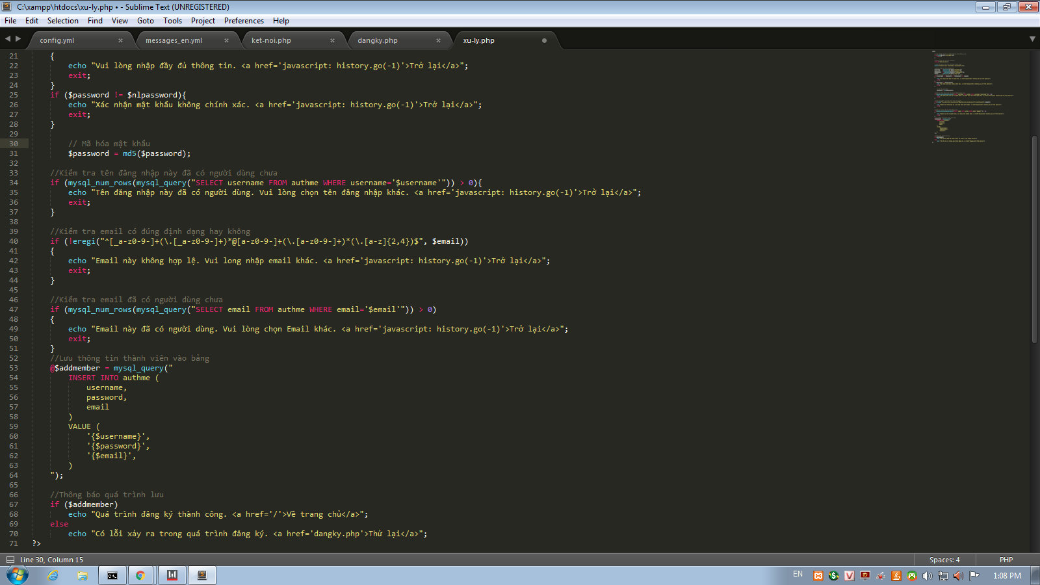Open the Spaces: 4 indentation selector
The width and height of the screenshot is (1040, 585).
coord(944,560)
